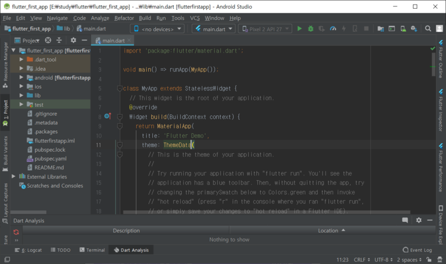The width and height of the screenshot is (446, 264).
Task: Expand the ios folder
Action: 21,86
